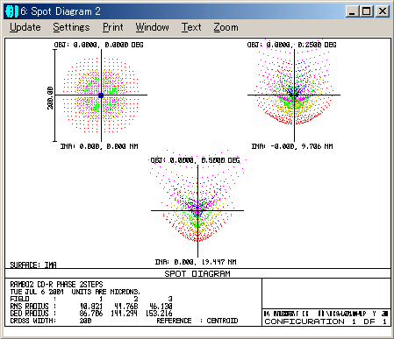Click the CONFIGURATION 1 OF 1 label
The height and width of the screenshot is (339, 394).
pos(326,321)
